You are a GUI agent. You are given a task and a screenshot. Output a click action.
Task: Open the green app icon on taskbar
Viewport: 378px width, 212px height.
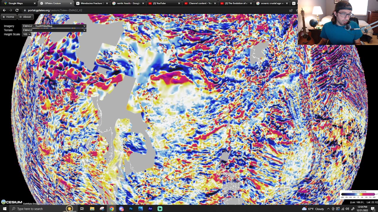pos(160,209)
